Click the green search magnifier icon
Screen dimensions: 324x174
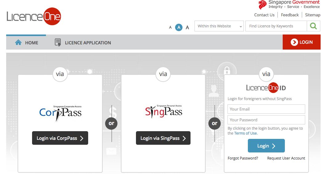click(x=313, y=26)
